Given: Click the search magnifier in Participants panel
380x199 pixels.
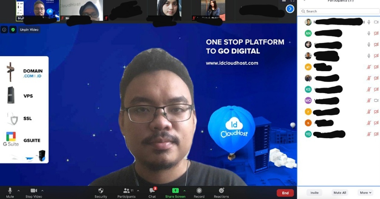Looking at the screenshot, I should [x=303, y=11].
